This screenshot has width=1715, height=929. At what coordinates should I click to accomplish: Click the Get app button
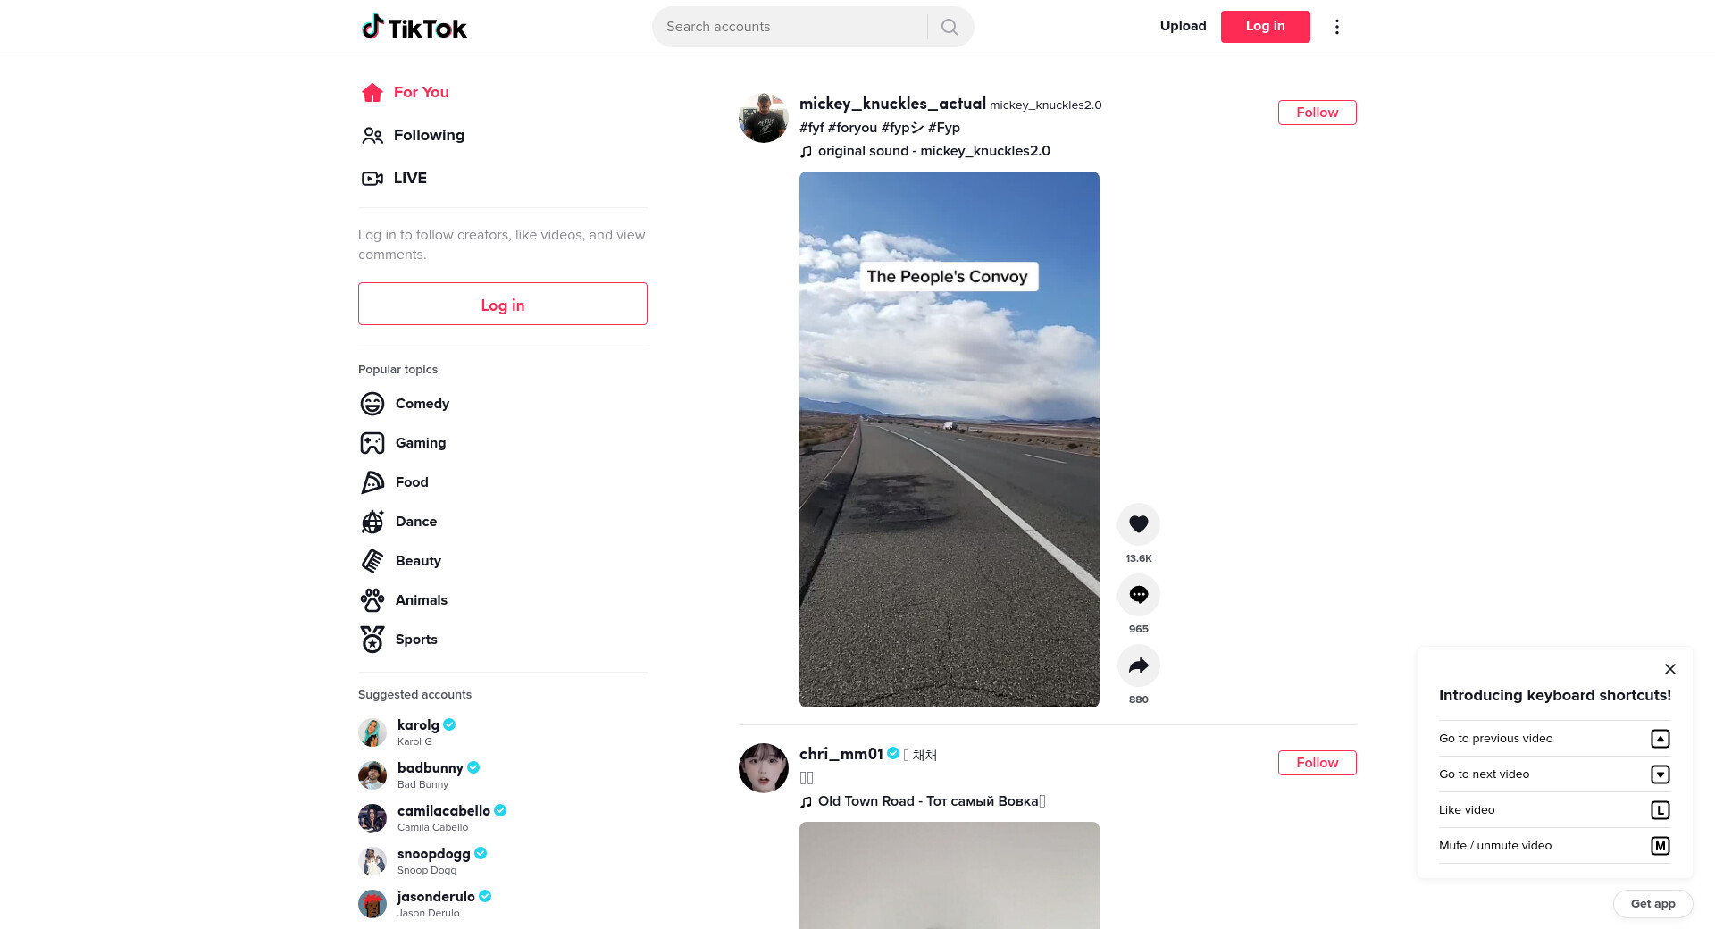tap(1652, 904)
